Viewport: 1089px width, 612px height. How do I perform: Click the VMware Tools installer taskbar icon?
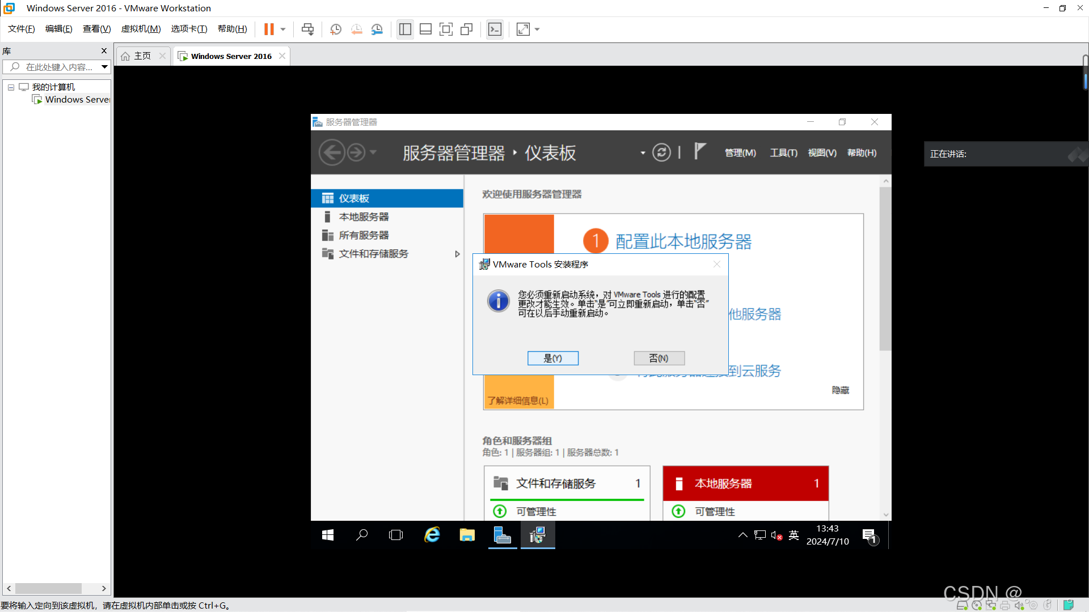tap(538, 535)
